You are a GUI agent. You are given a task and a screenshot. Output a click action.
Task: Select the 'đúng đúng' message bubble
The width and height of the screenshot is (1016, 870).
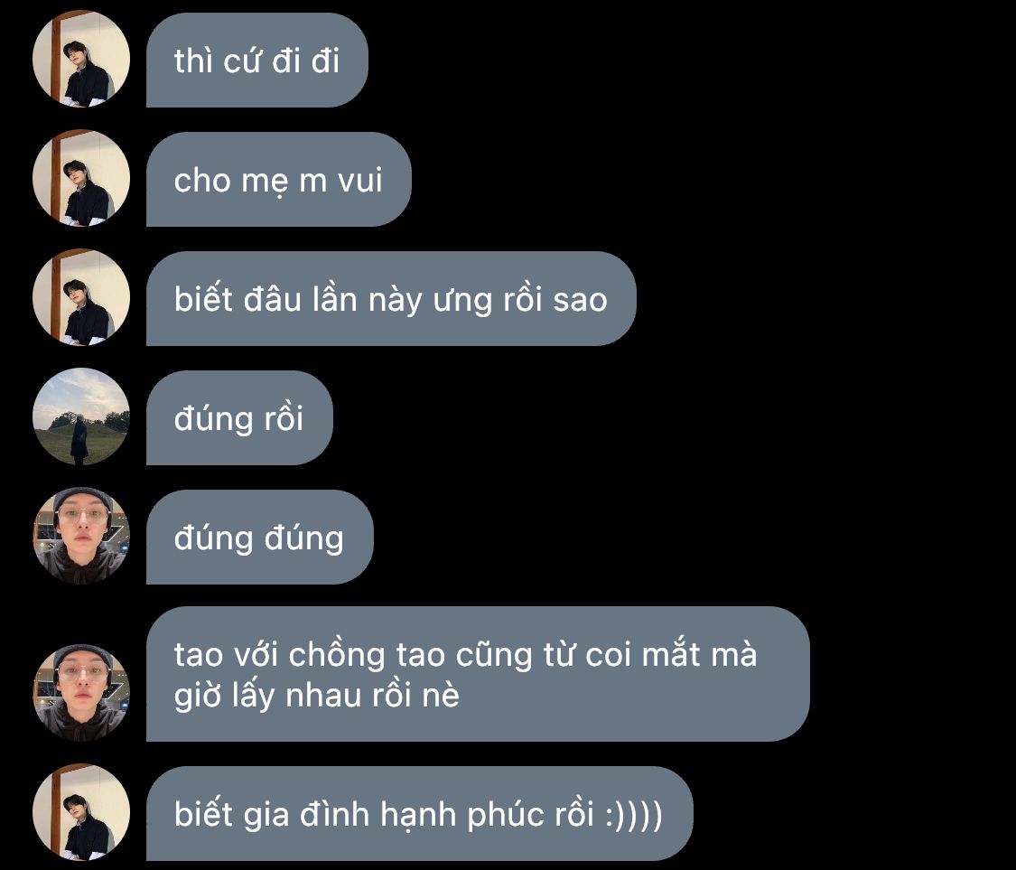point(260,538)
